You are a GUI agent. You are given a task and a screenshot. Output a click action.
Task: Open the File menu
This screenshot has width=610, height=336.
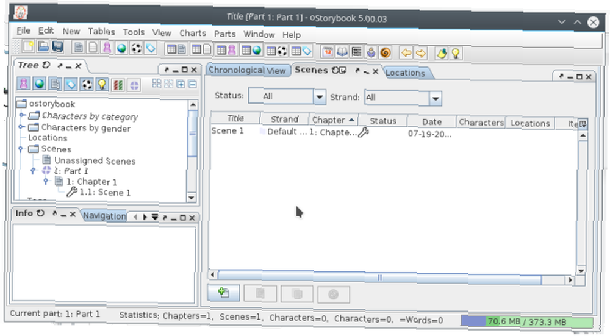[x=23, y=30]
